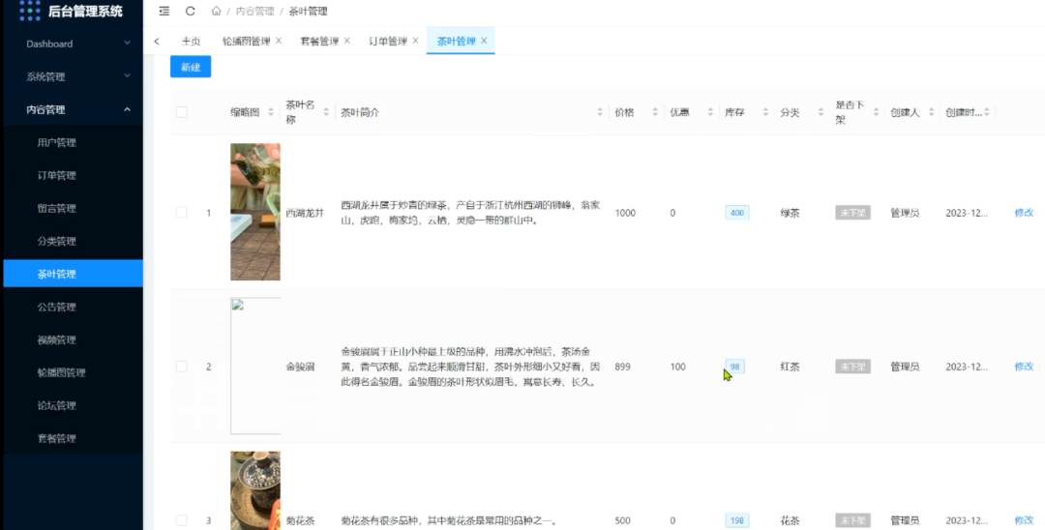Open 视频管理 in sidebar
1045x530 pixels.
[74, 339]
